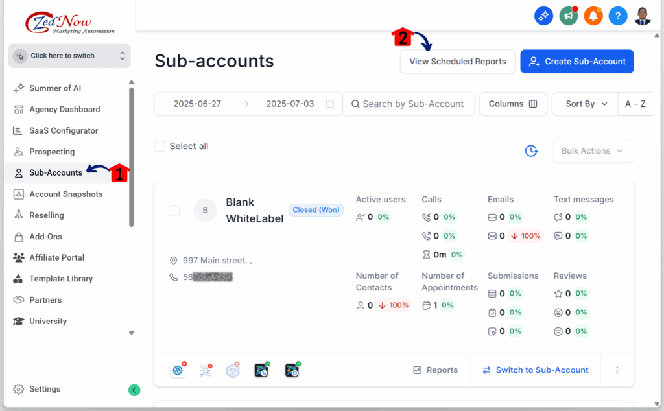This screenshot has height=411, width=664.
Task: Click the dark app icon with phone badge
Action: 262,370
